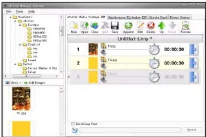Click the tree panel vertical scrollbar thumb
This screenshot has height=137, width=206.
click(61, 31)
